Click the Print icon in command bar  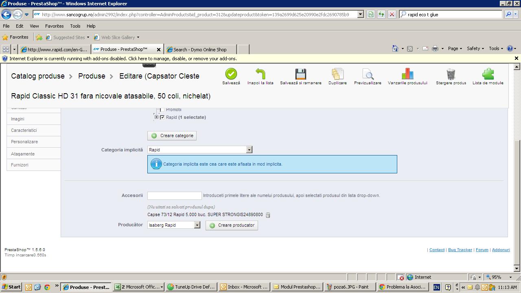point(435,48)
